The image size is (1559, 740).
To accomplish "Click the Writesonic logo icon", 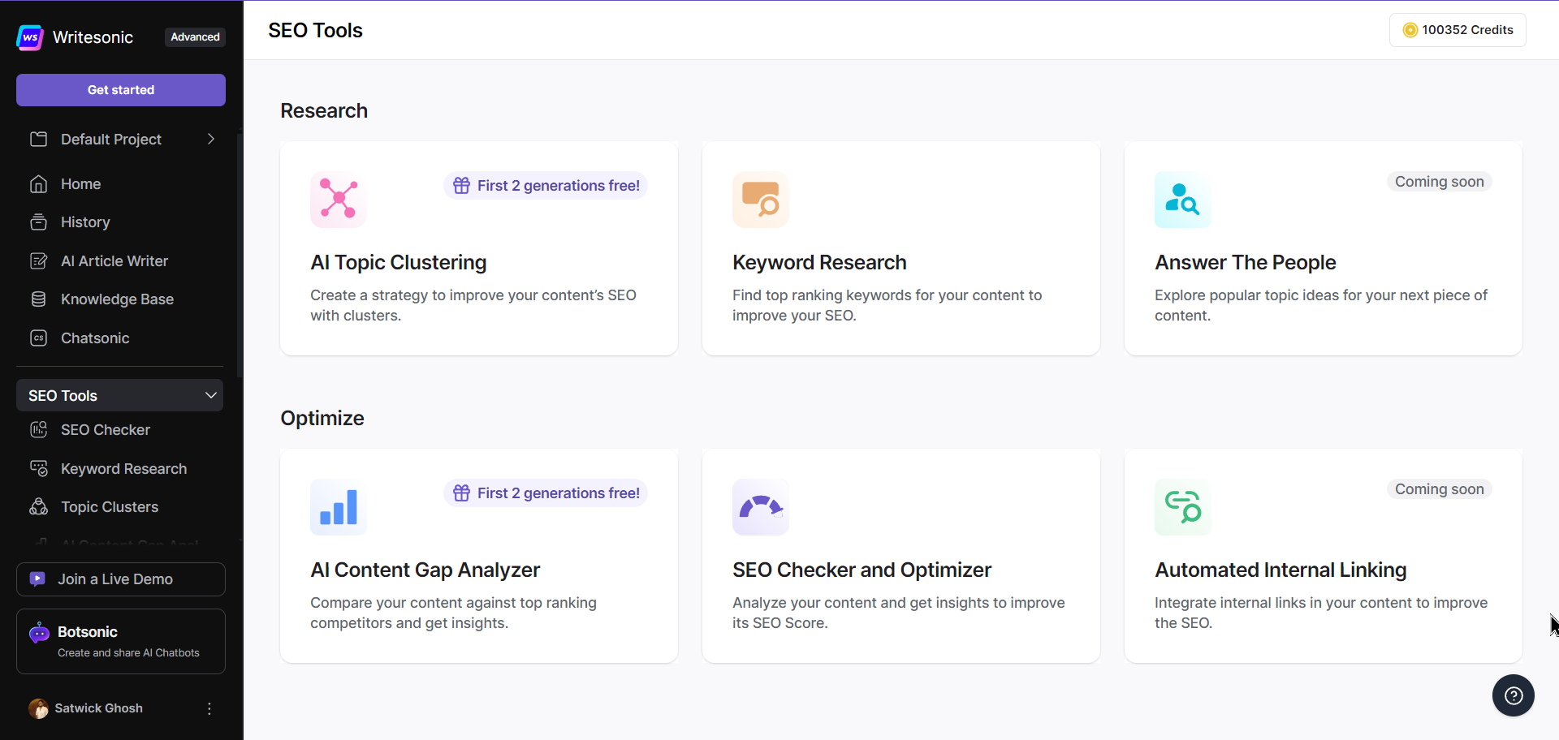I will tap(29, 37).
